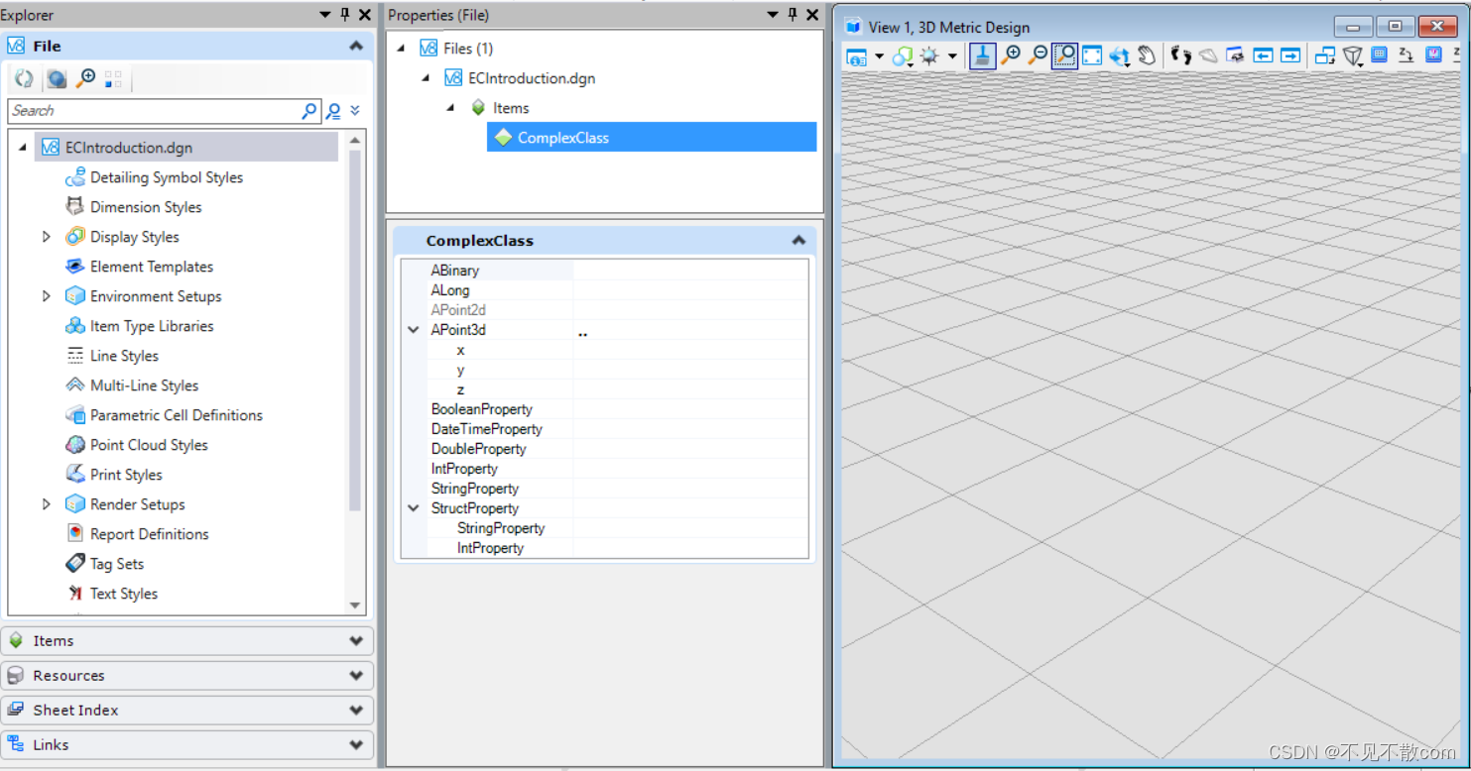1471x771 pixels.
Task: Select the Zoom Out view tool
Action: [x=1037, y=56]
